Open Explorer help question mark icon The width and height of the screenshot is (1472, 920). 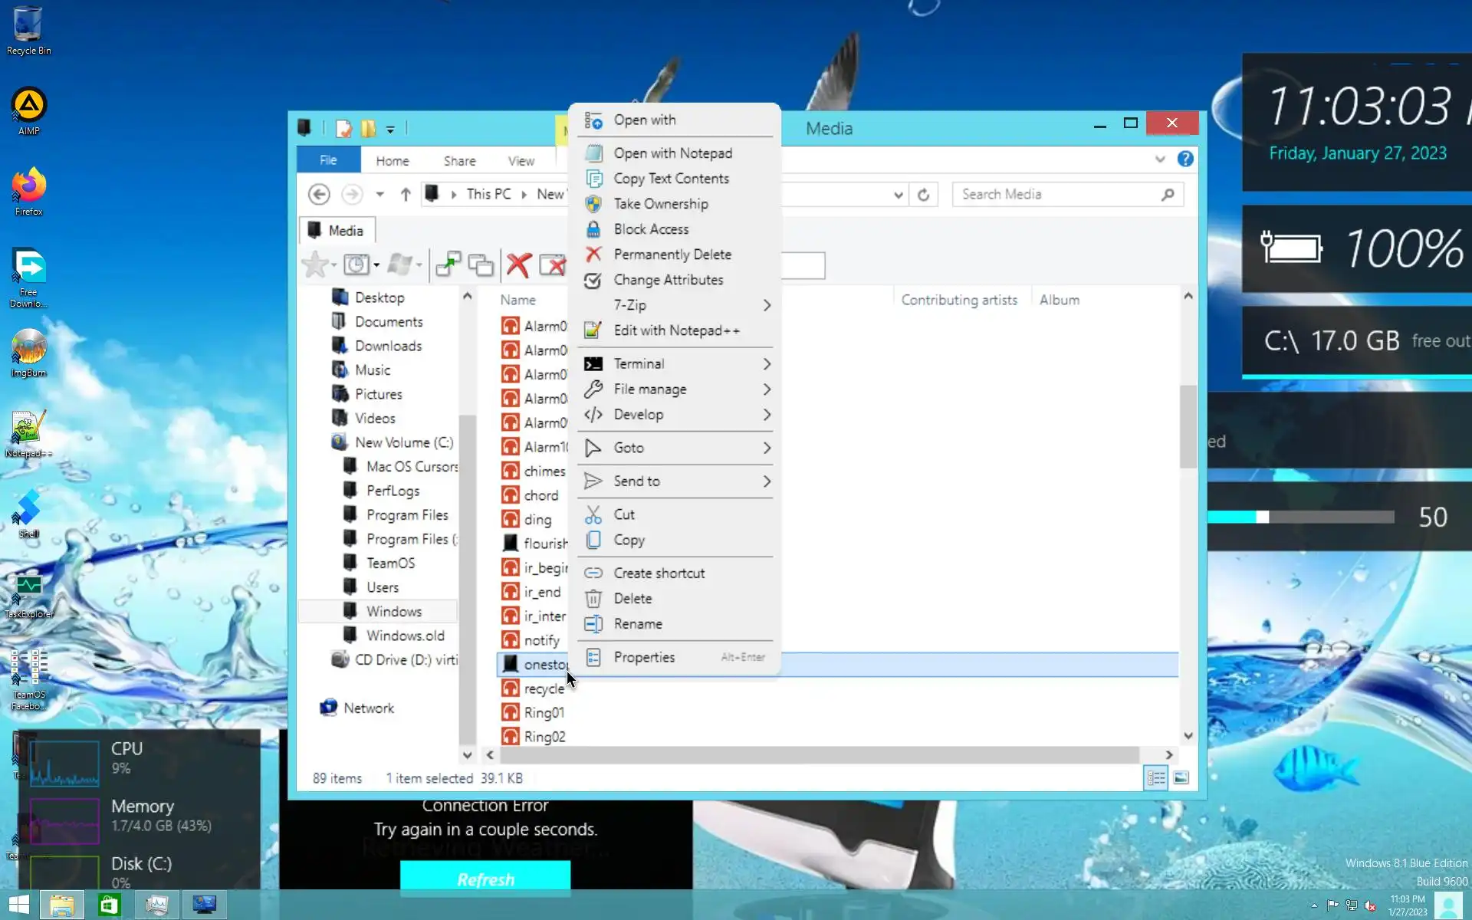[x=1185, y=159]
